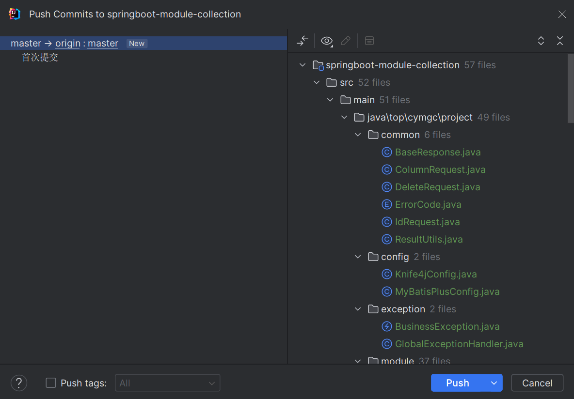Click the src folder icon
Screen dimensions: 574x399
pos(331,82)
